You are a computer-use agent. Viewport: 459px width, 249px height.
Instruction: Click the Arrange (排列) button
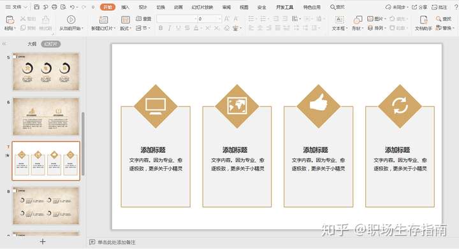tap(377, 28)
